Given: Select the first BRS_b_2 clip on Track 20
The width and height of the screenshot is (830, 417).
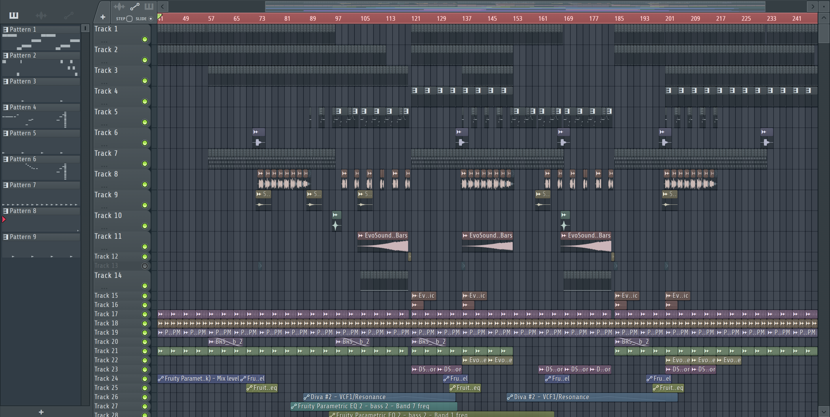Looking at the screenshot, I should [x=226, y=342].
